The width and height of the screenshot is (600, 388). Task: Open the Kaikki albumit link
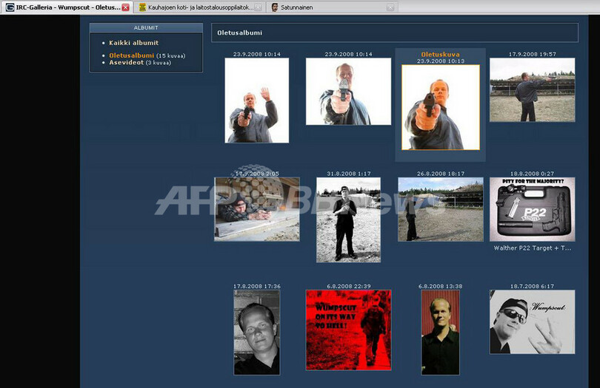click(133, 43)
